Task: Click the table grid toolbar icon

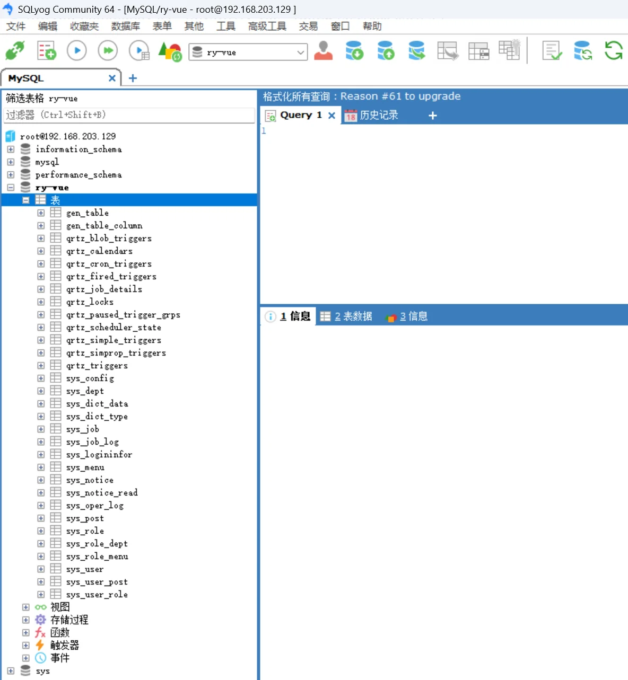Action: (479, 51)
